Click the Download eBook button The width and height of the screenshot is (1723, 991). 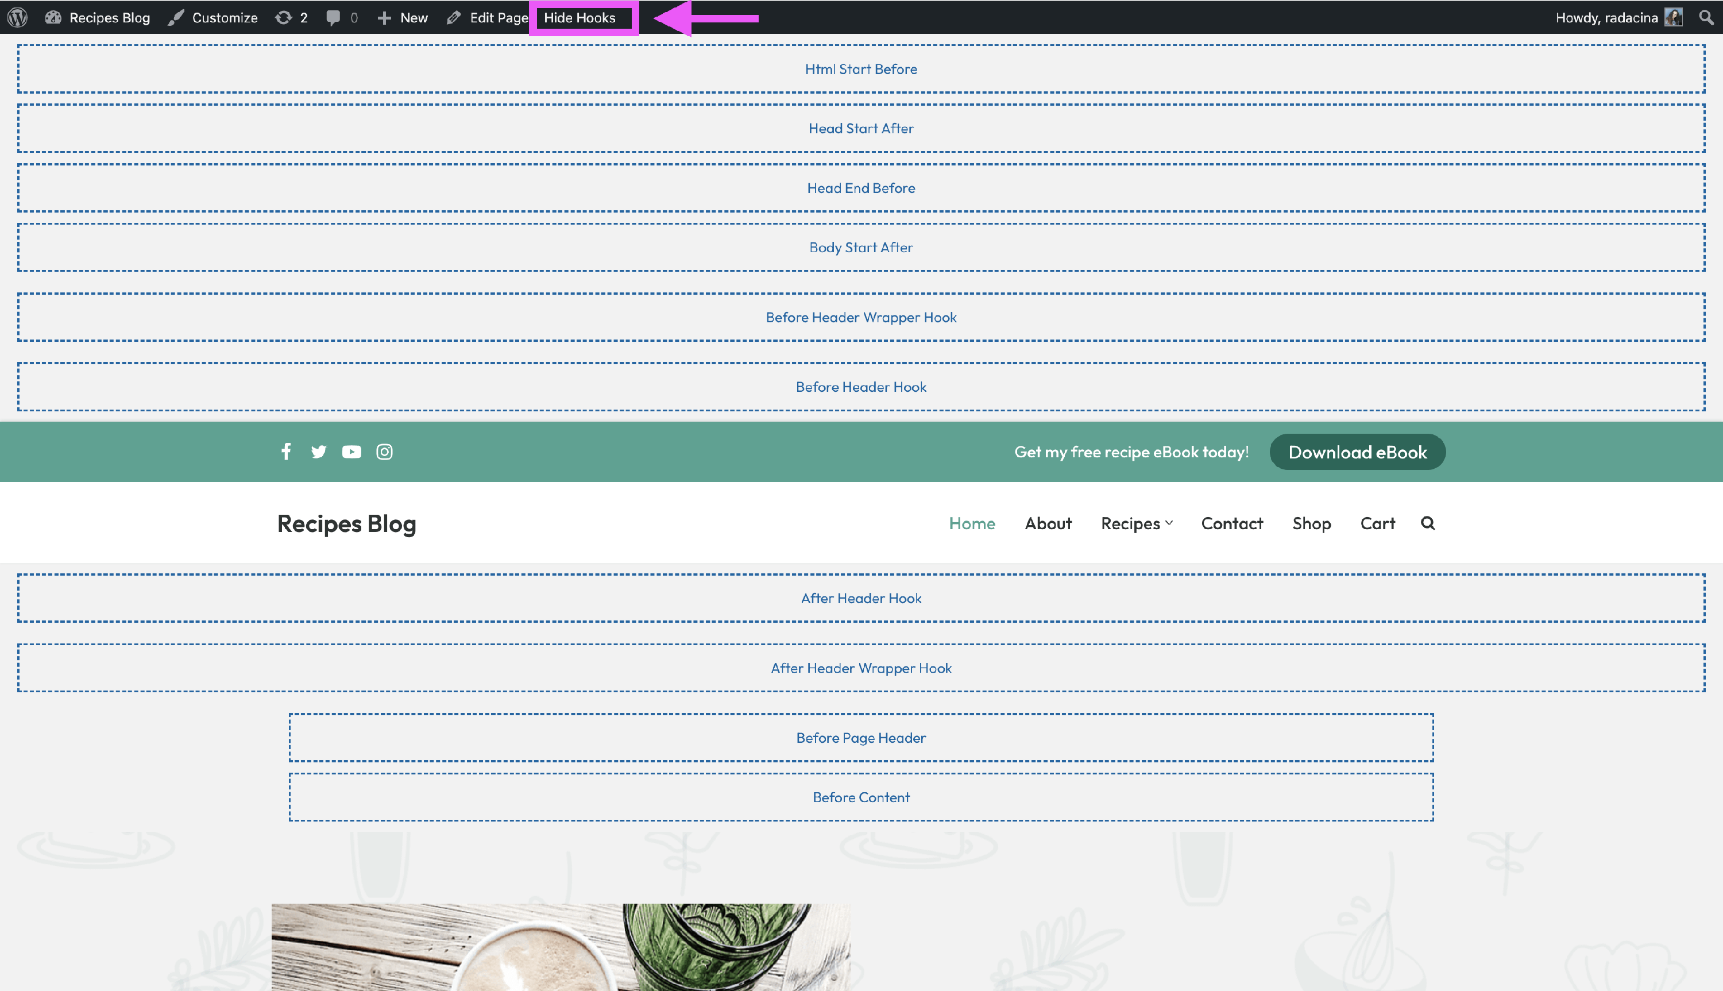(1357, 452)
